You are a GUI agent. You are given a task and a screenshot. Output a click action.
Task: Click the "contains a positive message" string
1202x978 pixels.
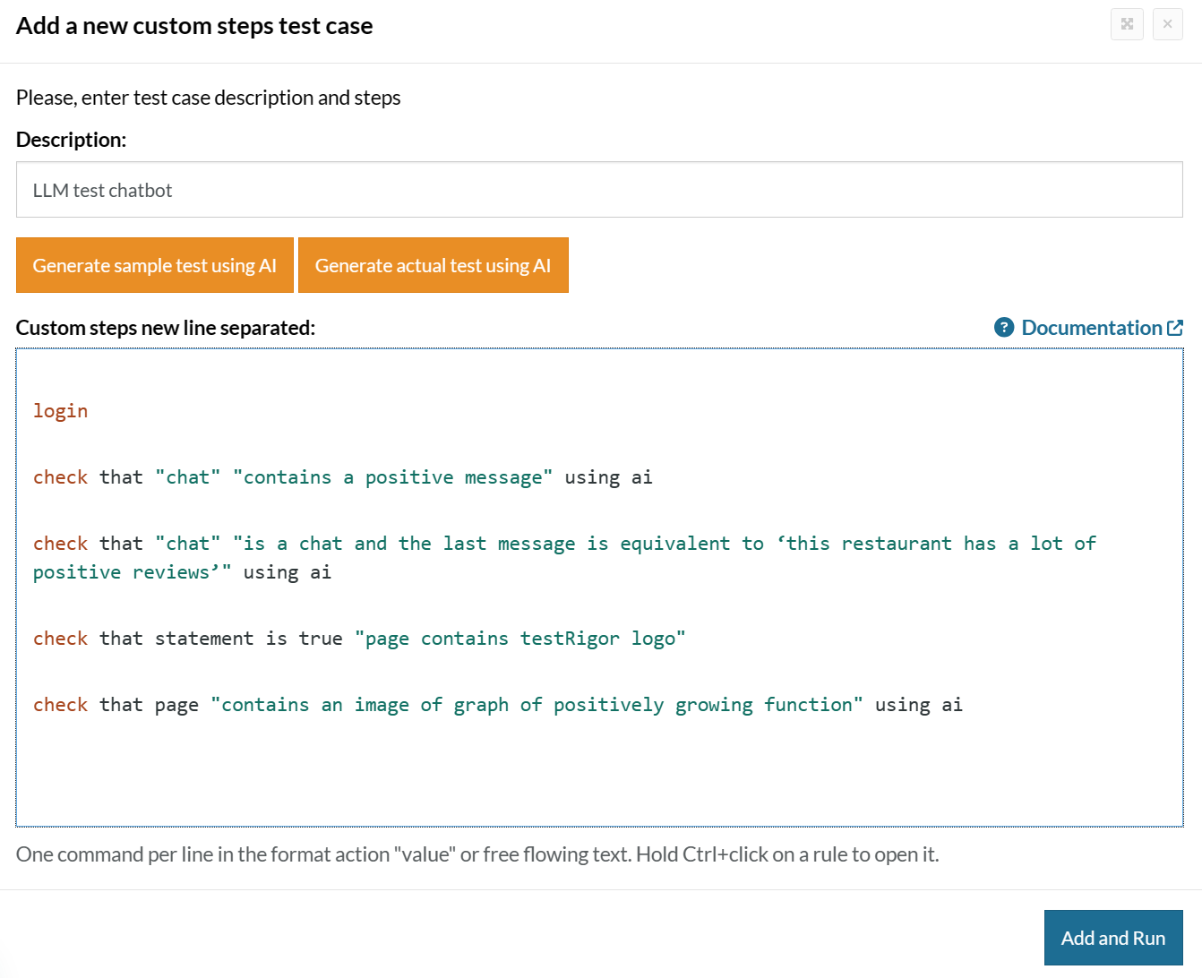pyautogui.click(x=392, y=477)
